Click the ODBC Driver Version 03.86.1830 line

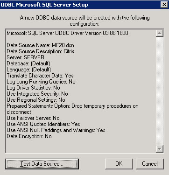click(67, 33)
